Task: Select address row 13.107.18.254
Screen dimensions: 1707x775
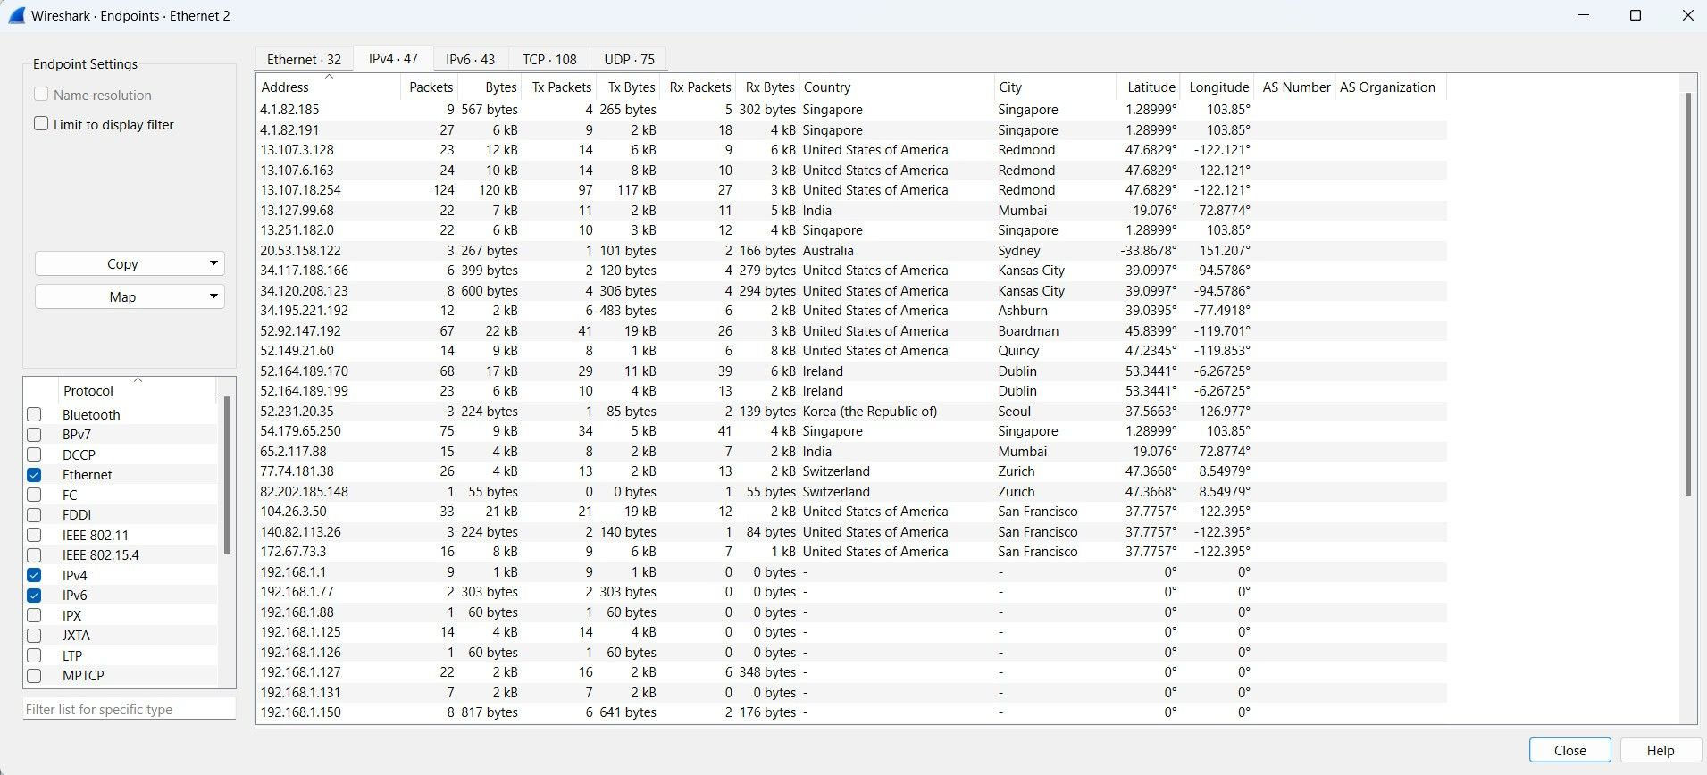Action: pos(851,190)
